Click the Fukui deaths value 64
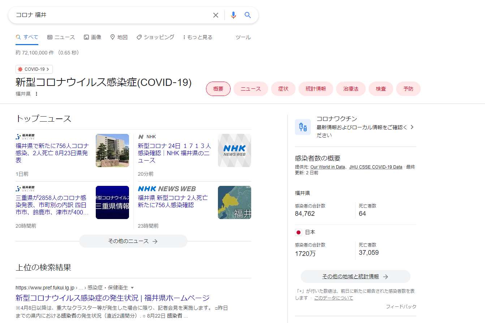The image size is (485, 323). tap(362, 214)
